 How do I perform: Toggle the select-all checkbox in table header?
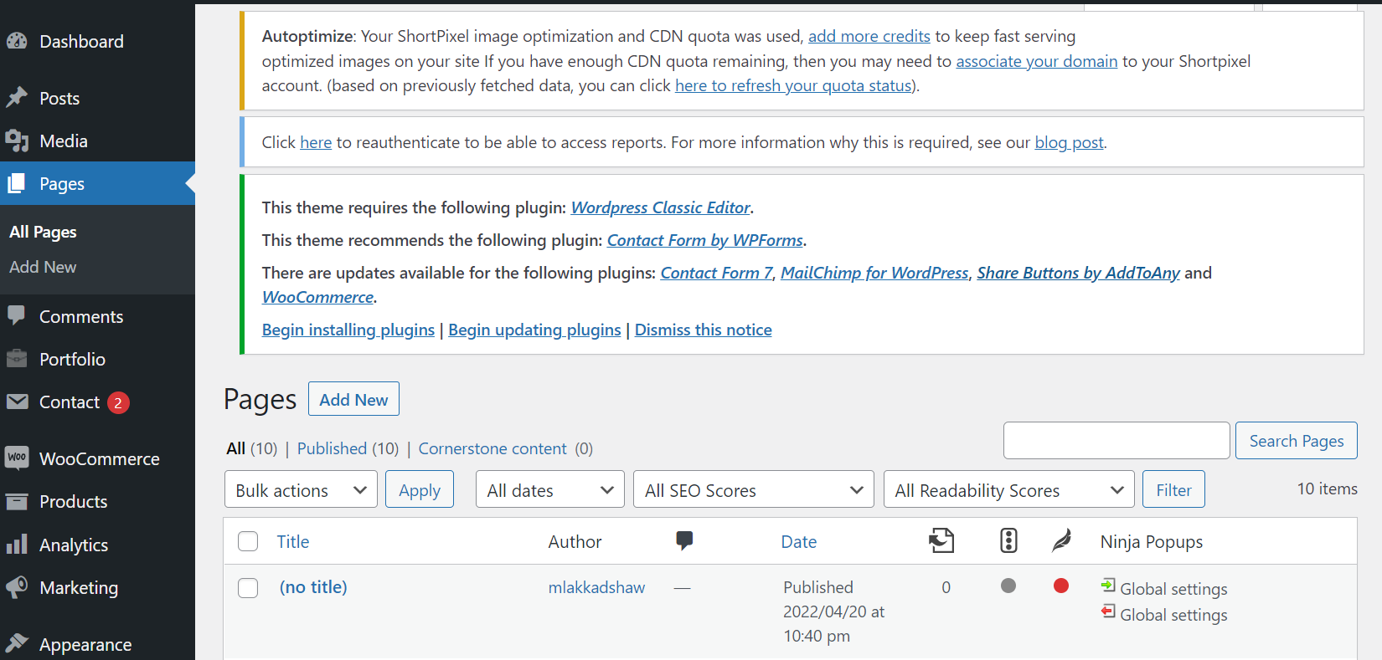point(248,541)
